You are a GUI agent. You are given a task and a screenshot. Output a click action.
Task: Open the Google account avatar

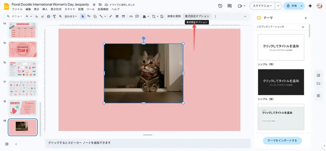pos(319,6)
